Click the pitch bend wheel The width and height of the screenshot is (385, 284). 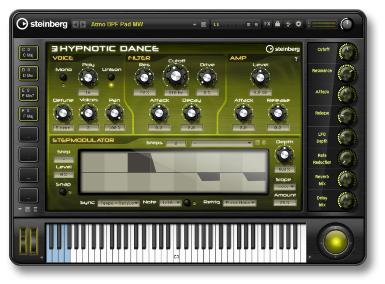[x=23, y=241]
